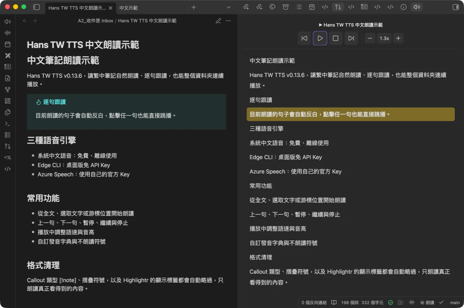Click the <% templater icon in left ribbon
464x308 pixels.
pos(7,158)
